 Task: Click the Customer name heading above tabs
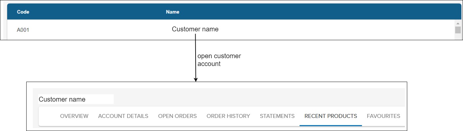click(62, 99)
